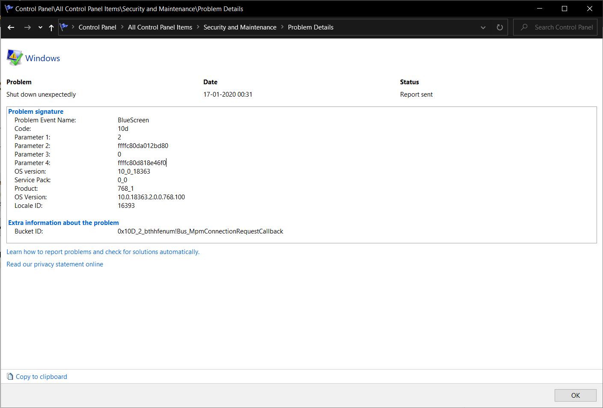This screenshot has height=408, width=603.
Task: Click the Bucket ID value text
Action: (200, 231)
